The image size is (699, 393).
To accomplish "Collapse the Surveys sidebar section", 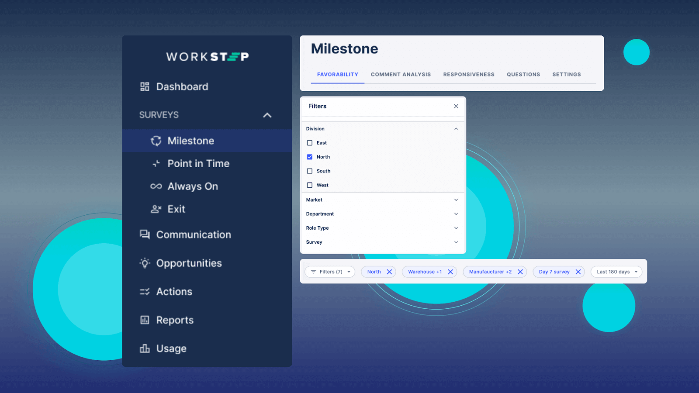I will tap(267, 115).
